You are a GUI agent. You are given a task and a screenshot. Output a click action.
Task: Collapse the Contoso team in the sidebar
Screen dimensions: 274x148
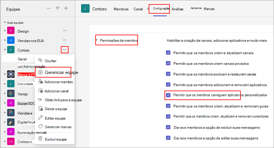5,50
